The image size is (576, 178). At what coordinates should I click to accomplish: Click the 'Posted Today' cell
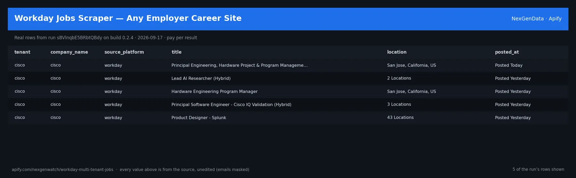coord(509,65)
